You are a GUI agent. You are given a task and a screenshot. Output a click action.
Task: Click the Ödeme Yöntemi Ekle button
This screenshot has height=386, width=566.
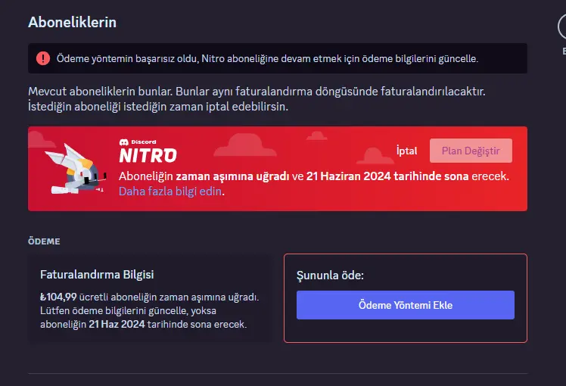(x=406, y=305)
